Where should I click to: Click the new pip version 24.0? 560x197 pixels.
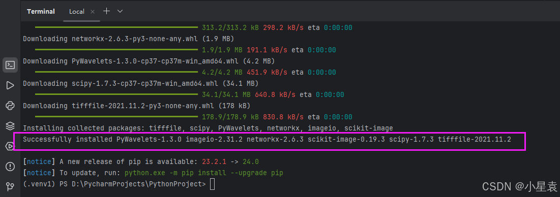pyautogui.click(x=250, y=162)
